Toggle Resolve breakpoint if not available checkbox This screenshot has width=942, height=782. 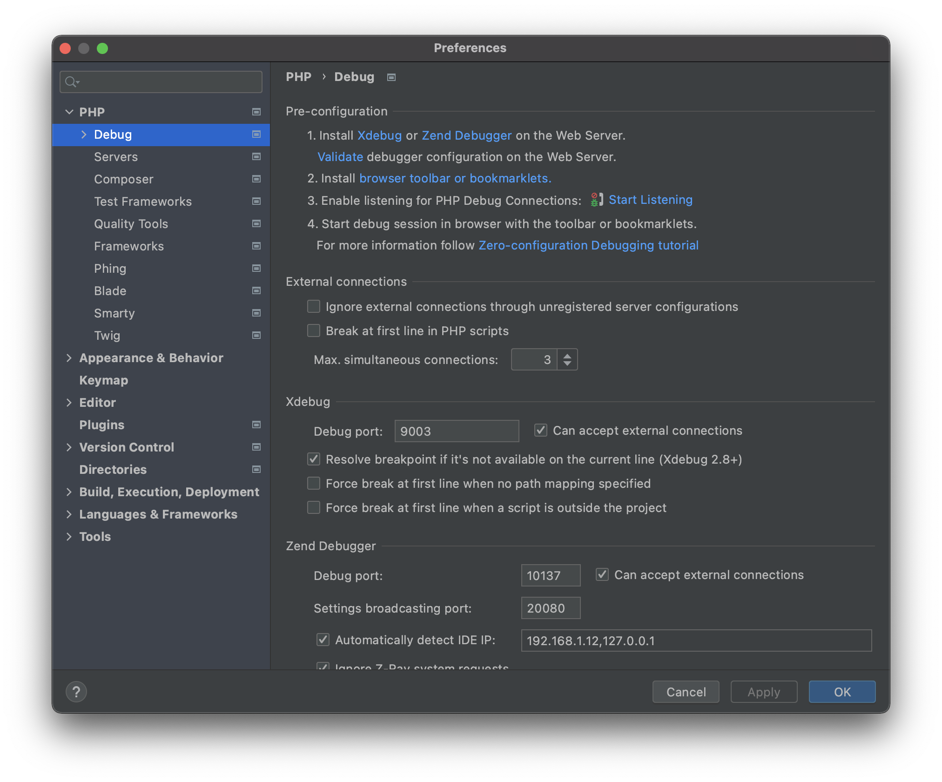click(314, 459)
